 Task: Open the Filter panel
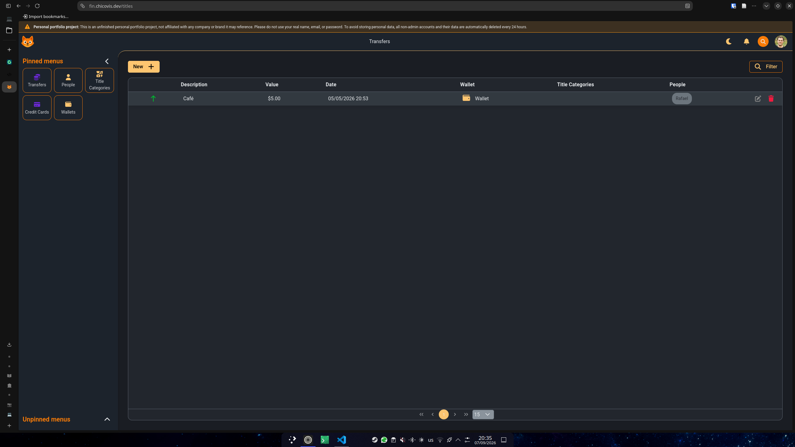[x=765, y=67]
